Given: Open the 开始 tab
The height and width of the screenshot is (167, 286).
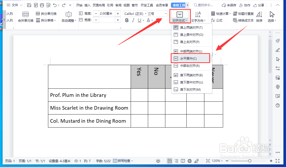Looking at the screenshot, I should coord(79,5).
